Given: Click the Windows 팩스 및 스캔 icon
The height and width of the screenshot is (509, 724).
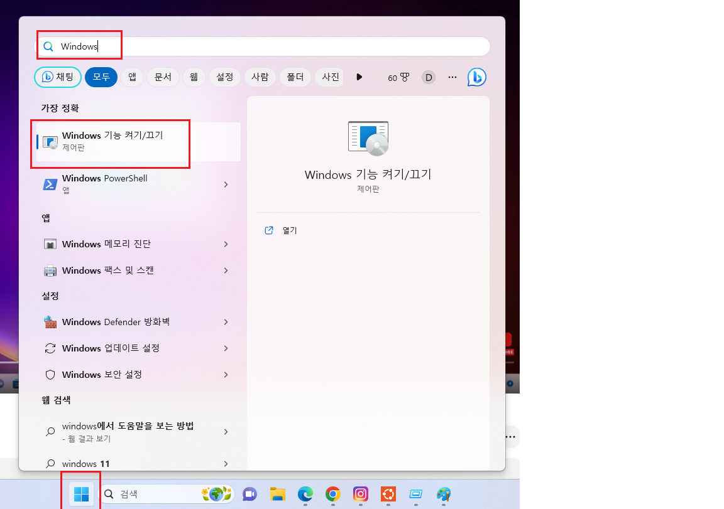Looking at the screenshot, I should (x=50, y=270).
